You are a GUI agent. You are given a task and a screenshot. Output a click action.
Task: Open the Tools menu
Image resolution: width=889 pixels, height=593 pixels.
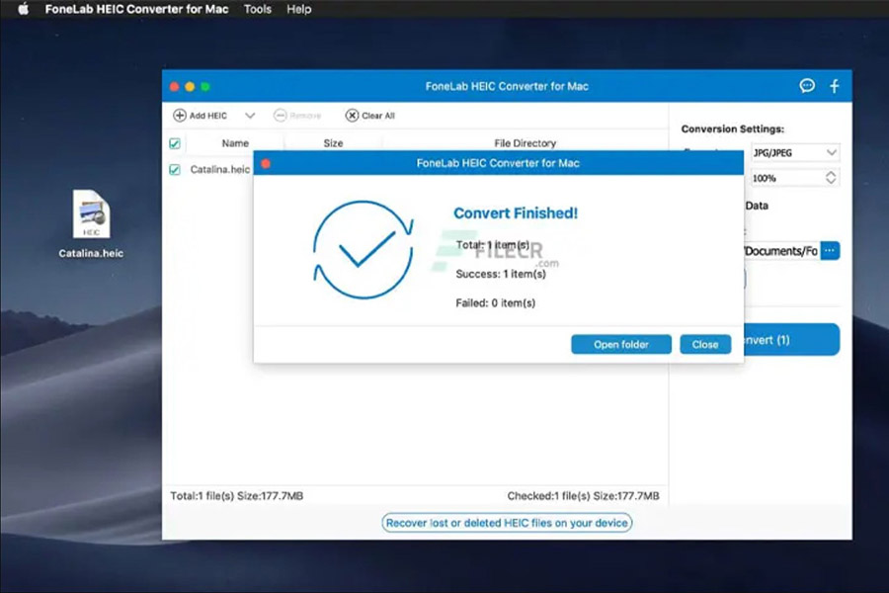pos(257,9)
